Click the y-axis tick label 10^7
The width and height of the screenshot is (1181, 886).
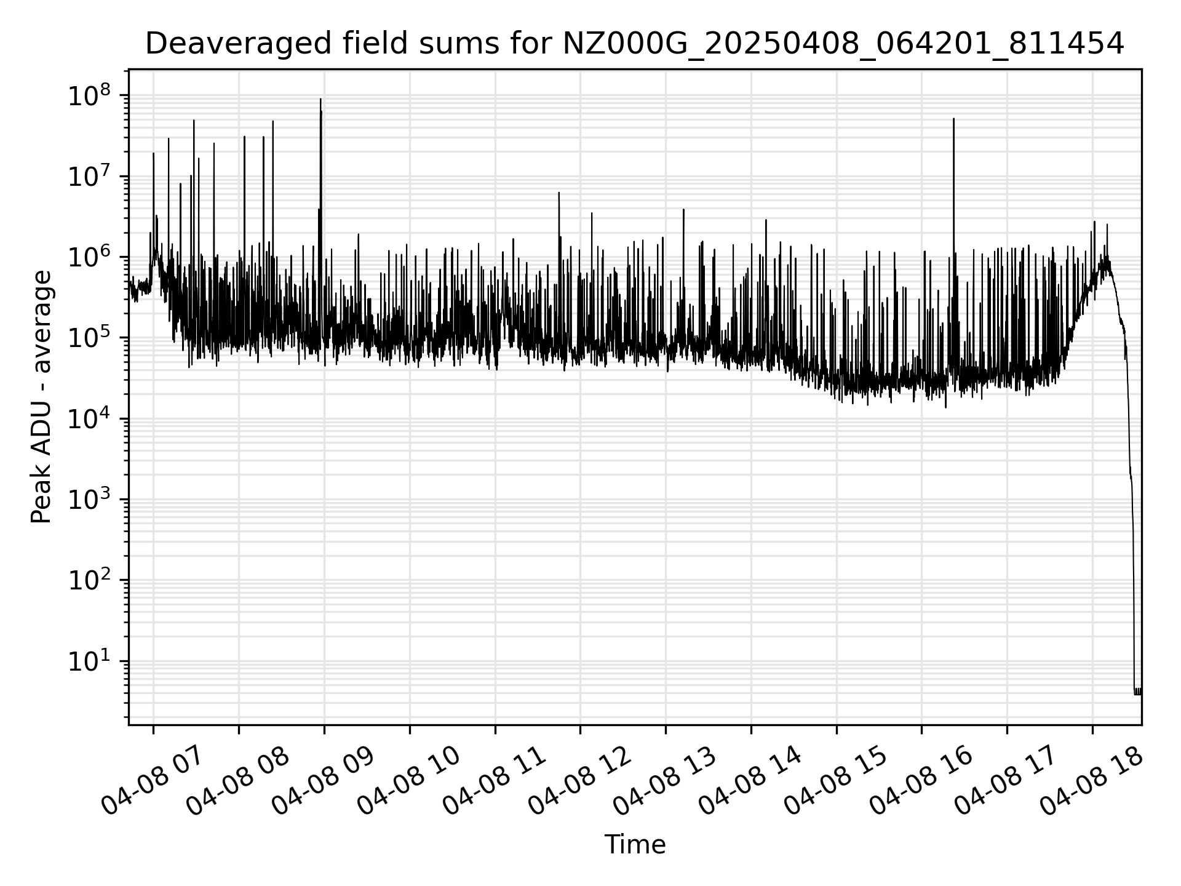(89, 177)
